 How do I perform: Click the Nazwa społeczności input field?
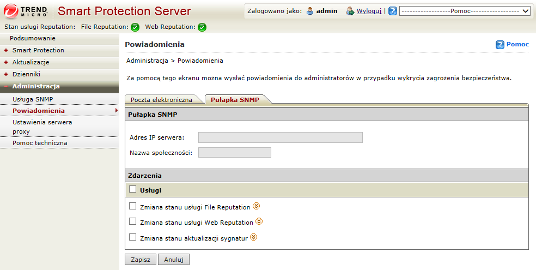point(234,152)
